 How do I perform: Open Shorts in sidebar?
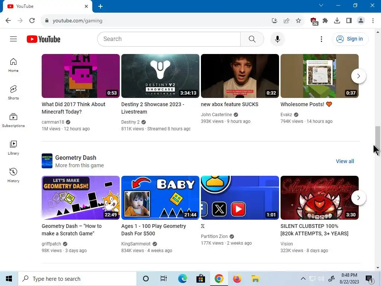tap(13, 93)
